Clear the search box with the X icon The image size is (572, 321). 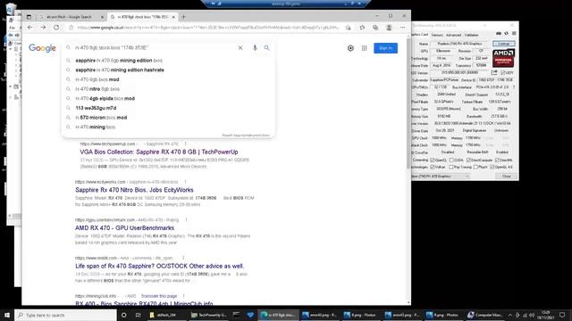pos(240,47)
